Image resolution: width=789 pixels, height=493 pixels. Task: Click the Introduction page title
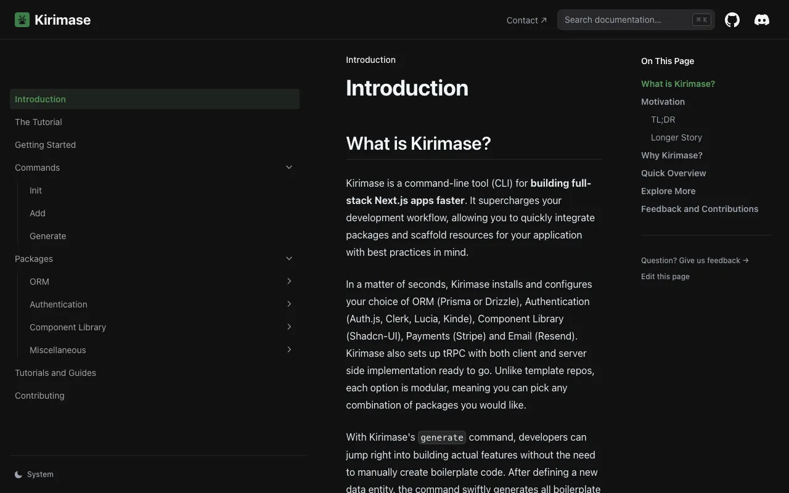[x=407, y=88]
